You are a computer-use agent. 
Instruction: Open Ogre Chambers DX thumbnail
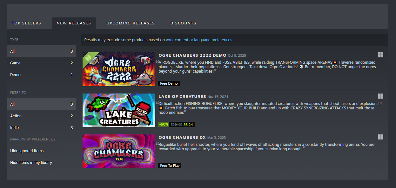[119, 151]
